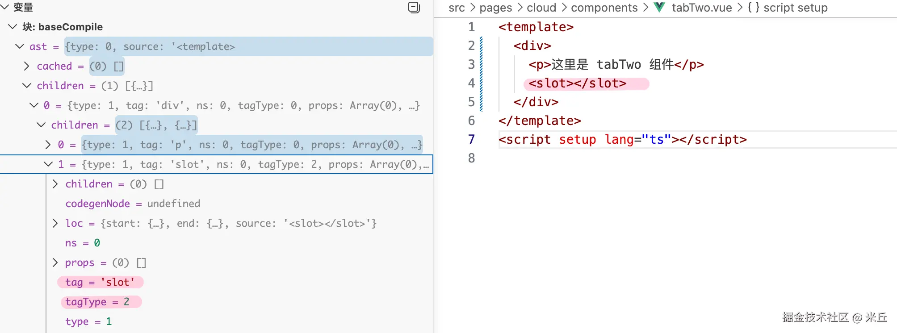This screenshot has height=333, width=897.
Task: Collapse the children = (2) array
Action: pos(41,125)
